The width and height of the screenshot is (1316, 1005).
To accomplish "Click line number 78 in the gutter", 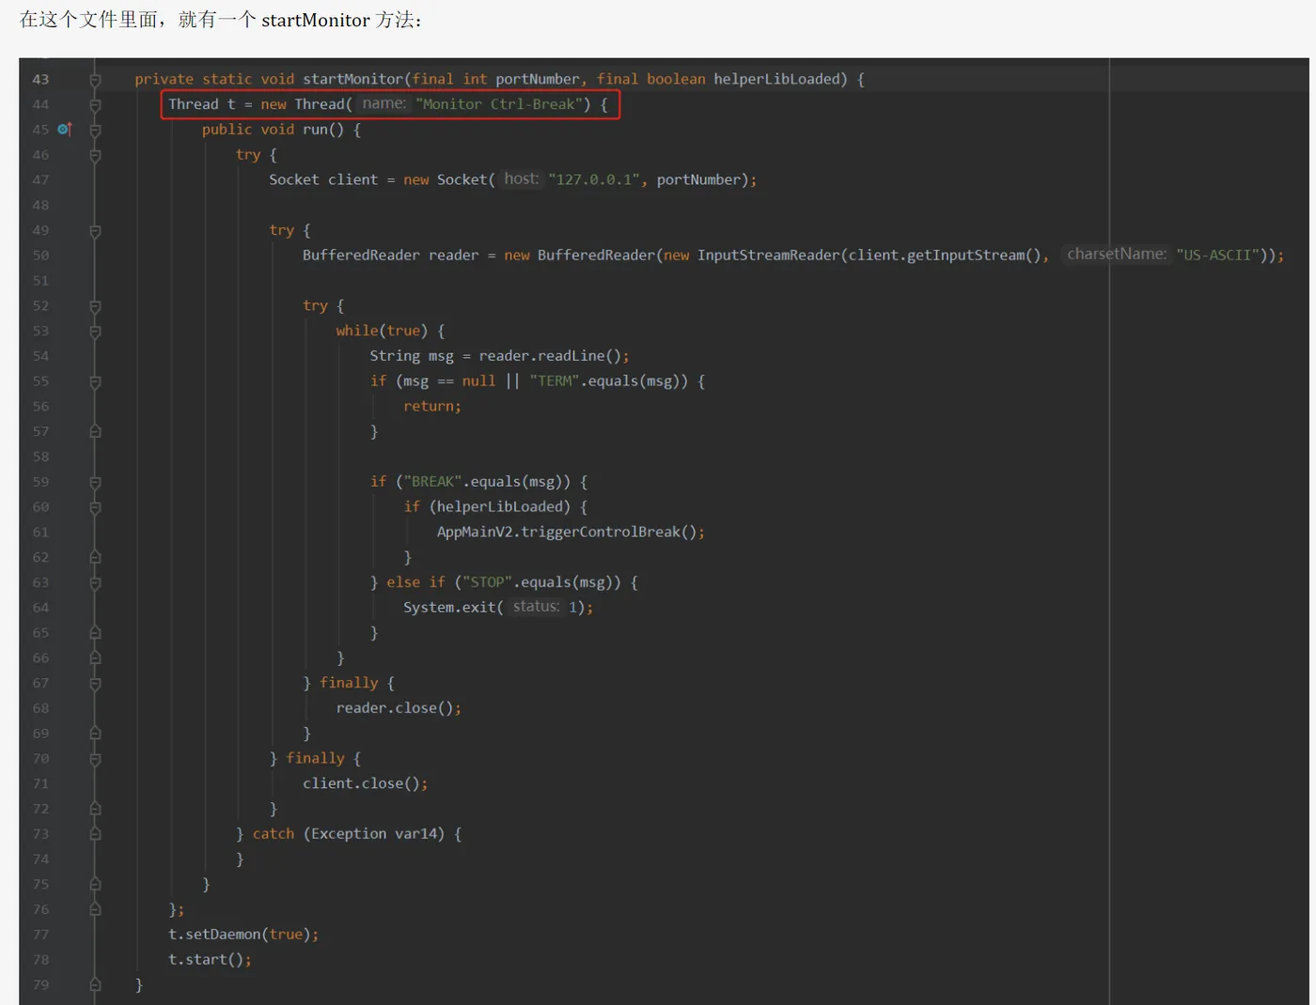I will point(40,960).
